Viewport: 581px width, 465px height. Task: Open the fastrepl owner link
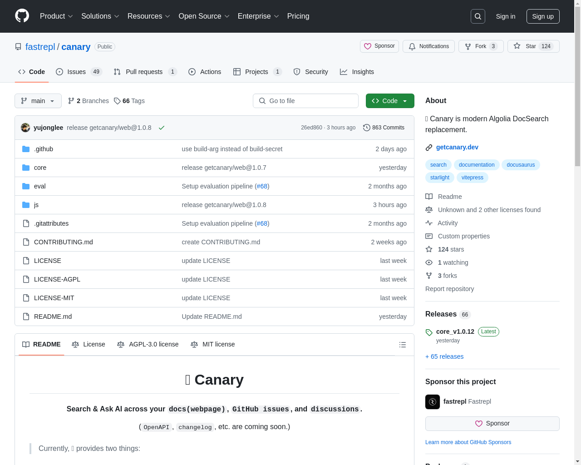click(40, 47)
